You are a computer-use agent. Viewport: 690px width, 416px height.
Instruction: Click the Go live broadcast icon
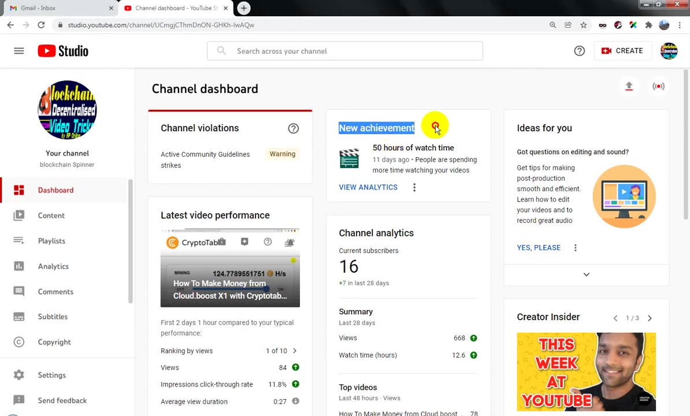click(x=658, y=86)
